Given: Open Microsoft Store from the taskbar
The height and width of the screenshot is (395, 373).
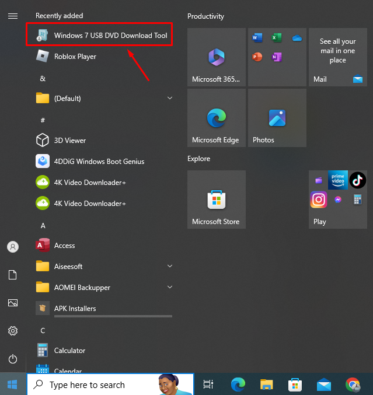Looking at the screenshot, I should (295, 384).
